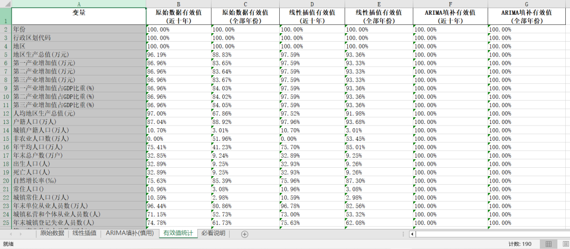Click the 线性插值有效值(全部年份) header cell
570x249 pixels.
[379, 16]
